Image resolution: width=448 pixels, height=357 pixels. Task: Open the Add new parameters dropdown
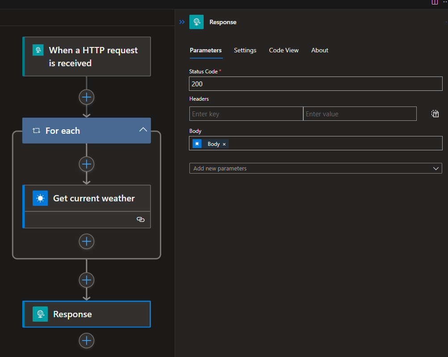(315, 168)
